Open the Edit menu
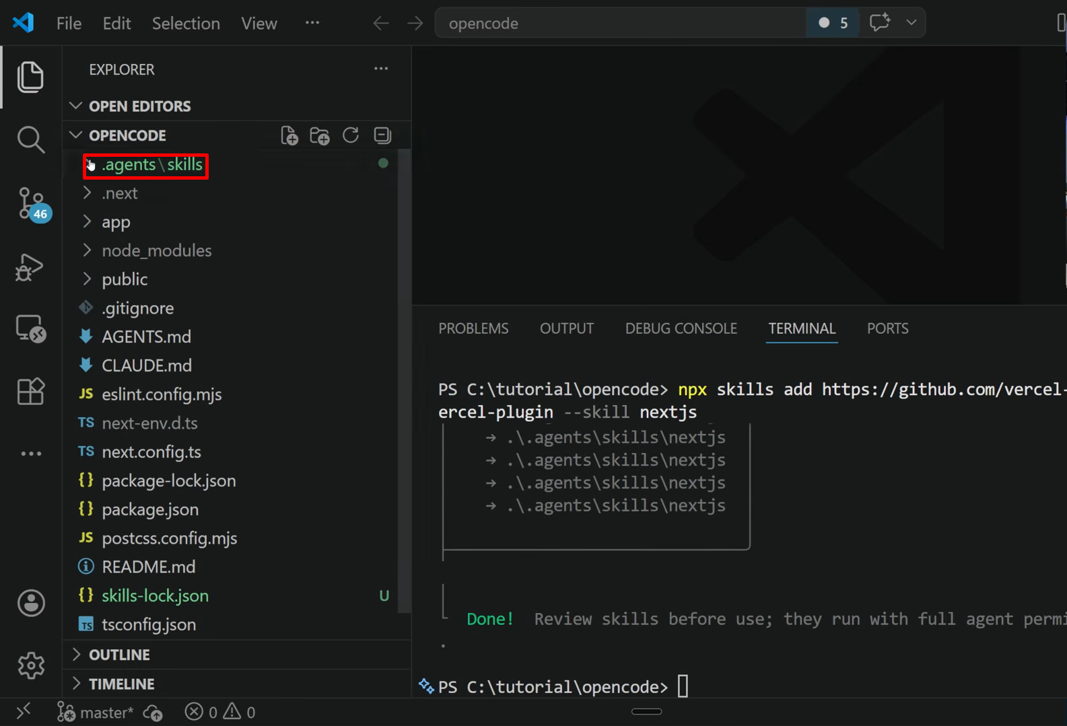Screen dimensions: 1067x726 116,23
